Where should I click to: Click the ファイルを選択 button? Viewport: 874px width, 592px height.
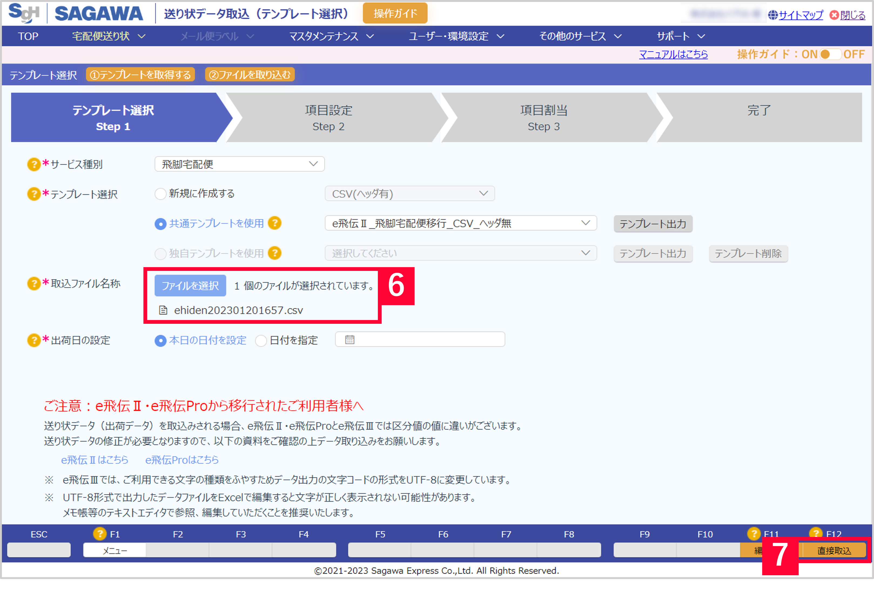(190, 286)
